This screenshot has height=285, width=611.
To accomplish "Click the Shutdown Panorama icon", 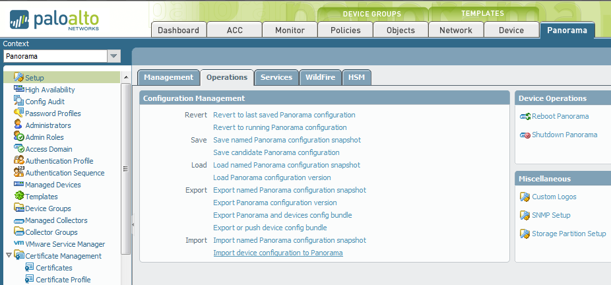I will pyautogui.click(x=525, y=135).
